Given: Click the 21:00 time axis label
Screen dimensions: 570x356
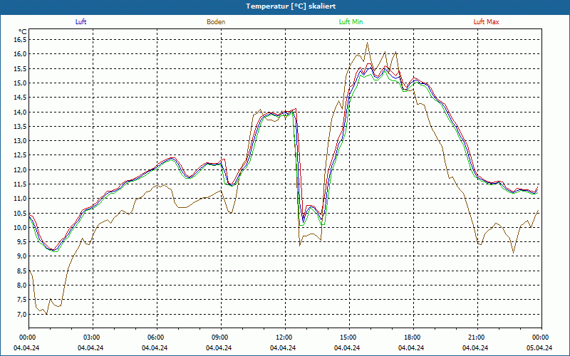Looking at the screenshot, I should point(477,337).
